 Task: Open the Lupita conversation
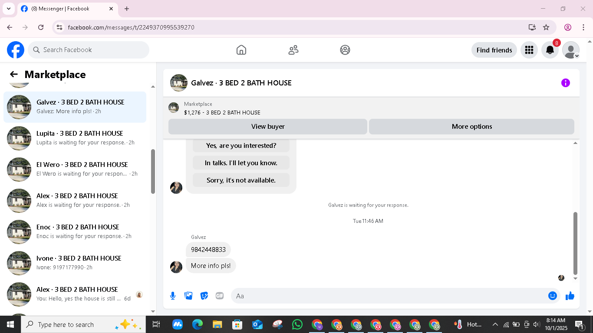tap(75, 138)
